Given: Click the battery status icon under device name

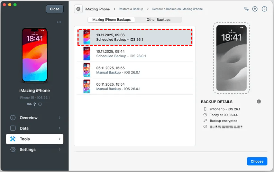Looking at the screenshot, I should pos(29,104).
